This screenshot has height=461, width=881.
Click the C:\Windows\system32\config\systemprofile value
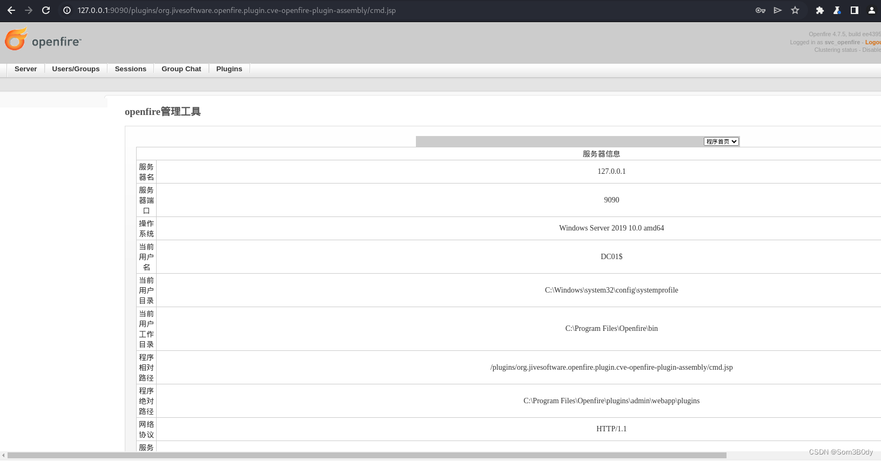611,290
